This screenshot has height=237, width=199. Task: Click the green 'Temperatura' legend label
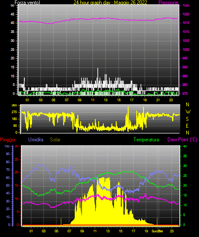click(146, 140)
